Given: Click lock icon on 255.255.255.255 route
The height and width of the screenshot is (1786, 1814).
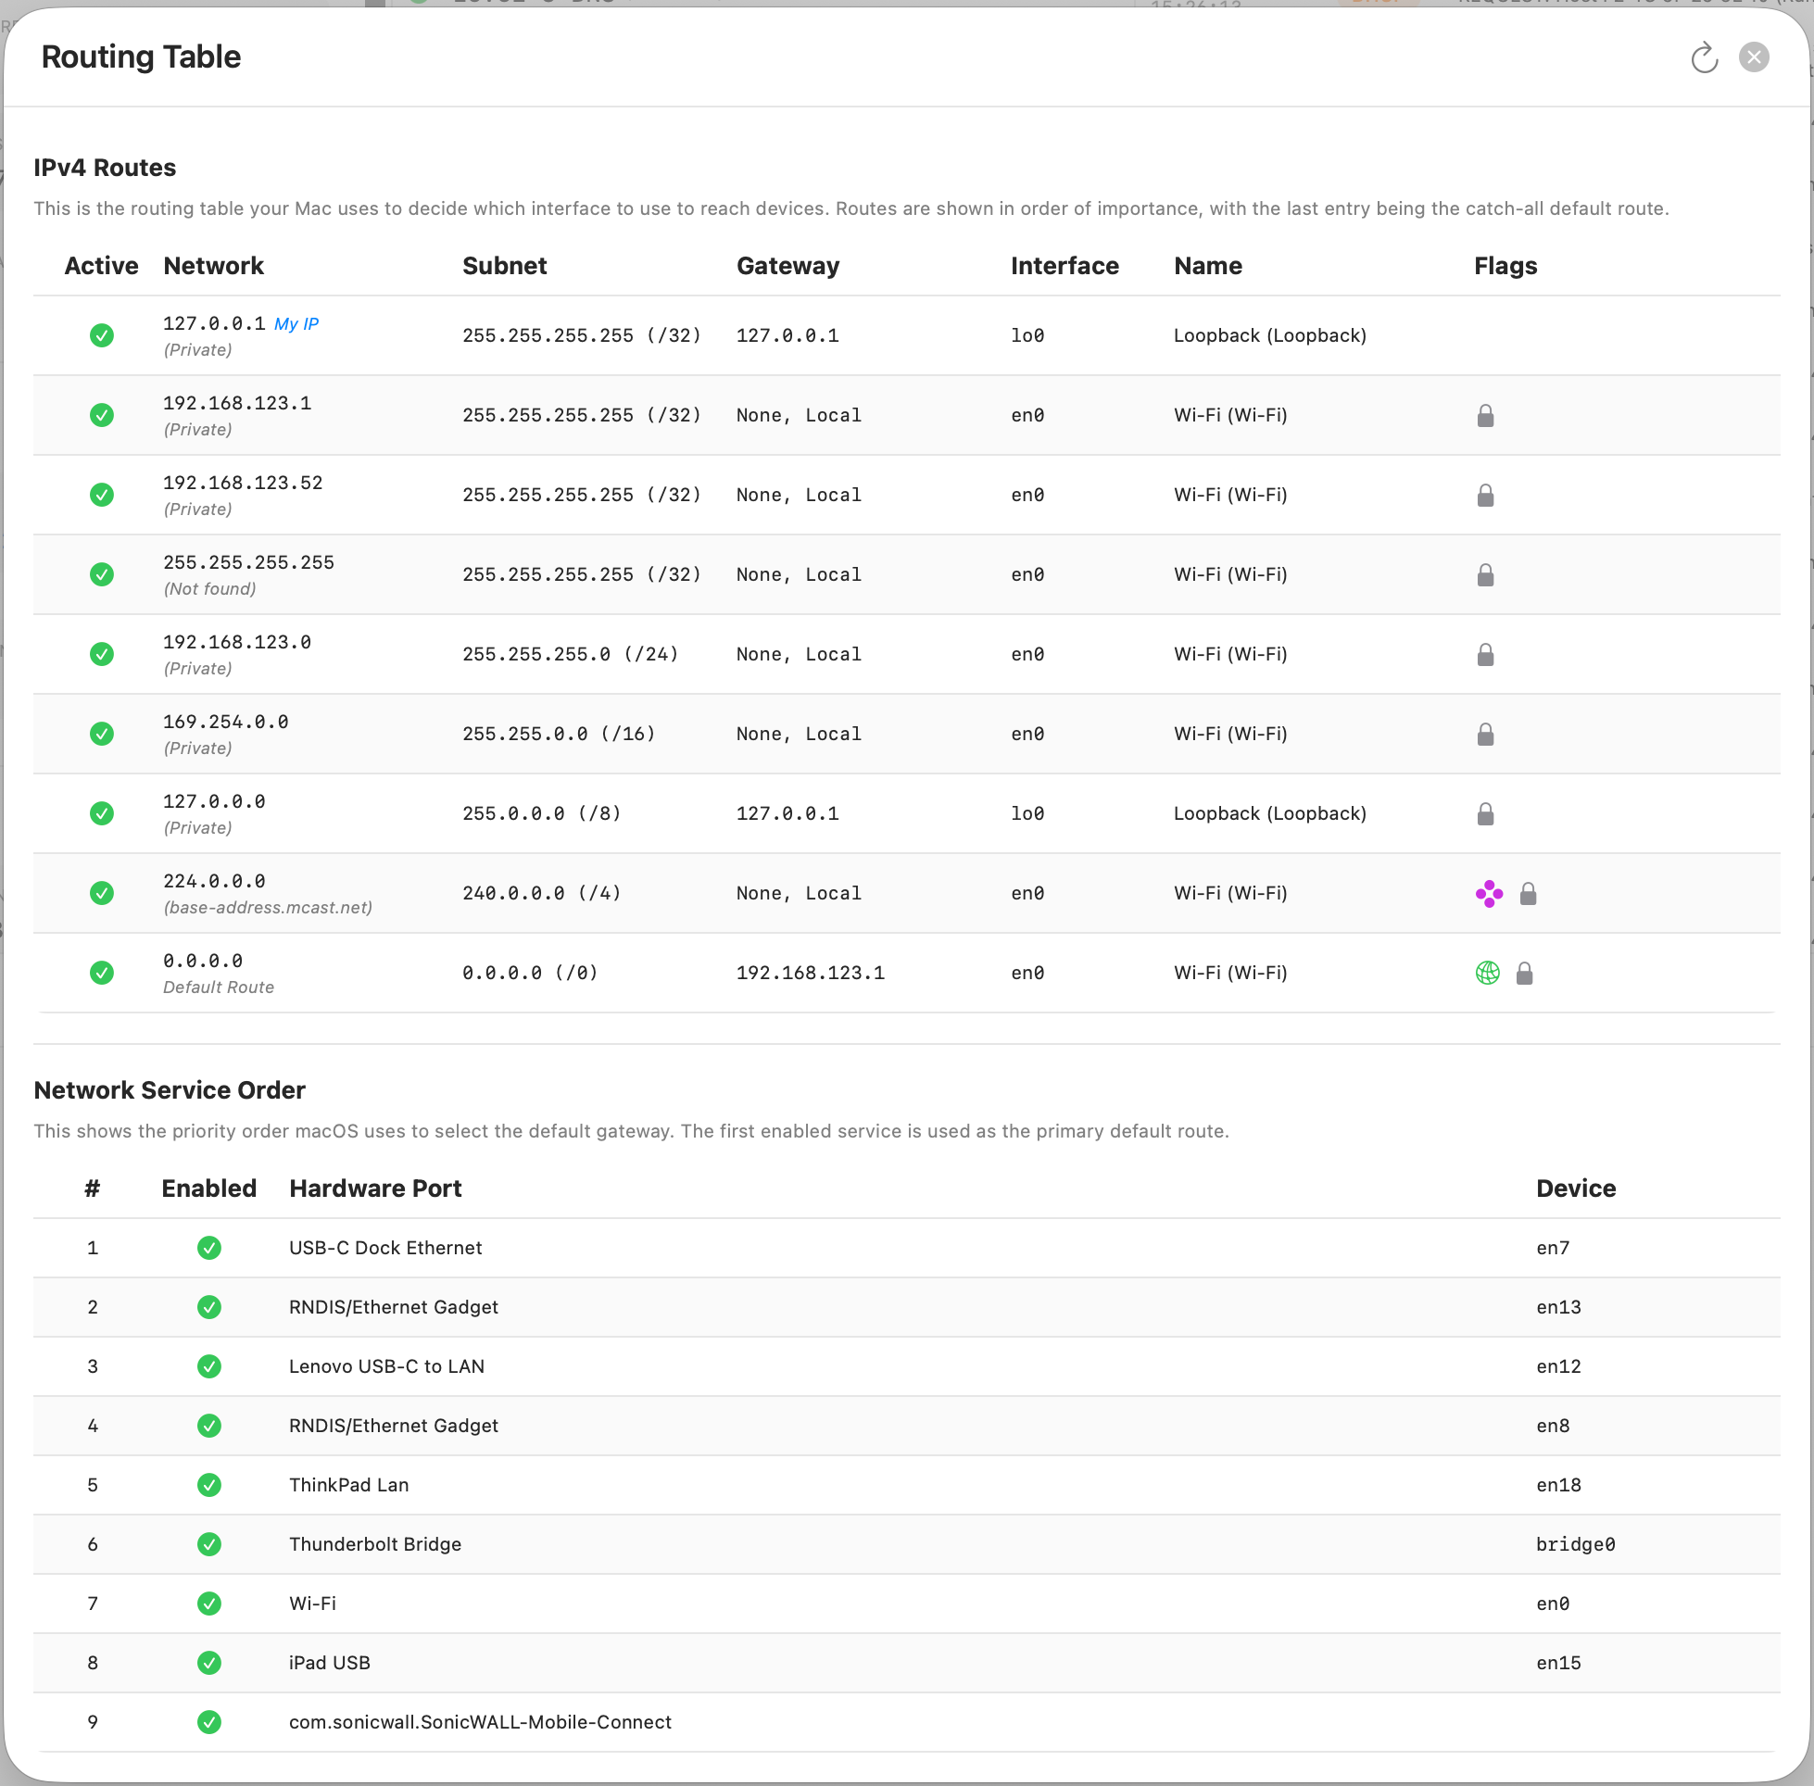Looking at the screenshot, I should coord(1485,575).
